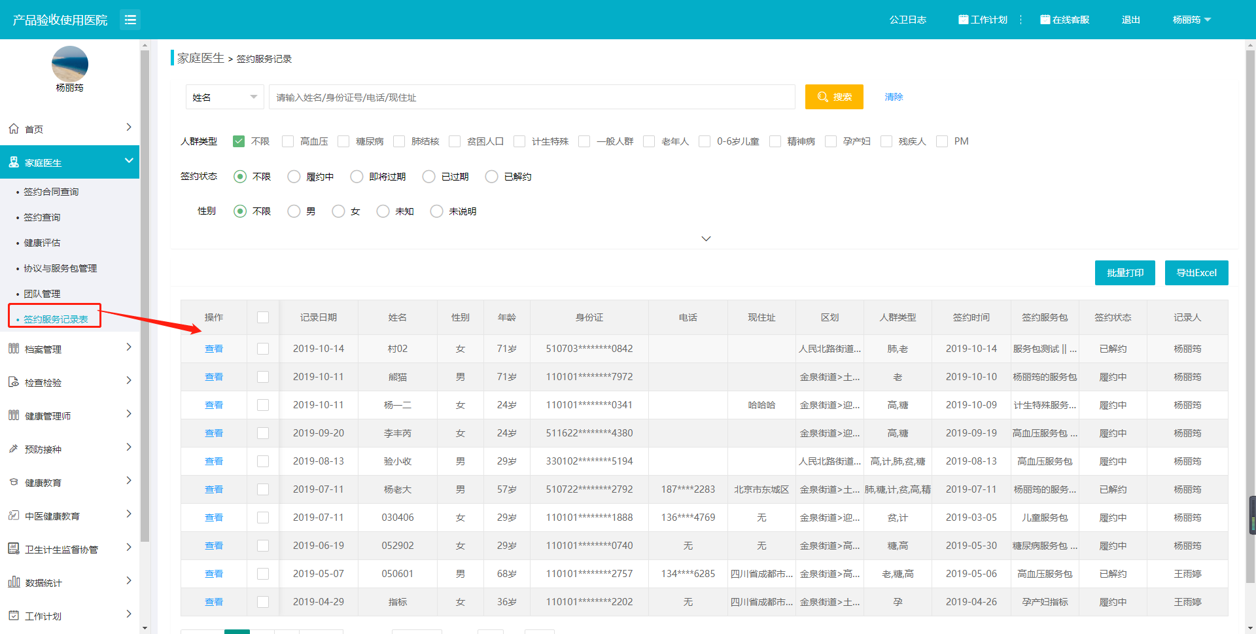Screen dimensions: 1256x634
Task: Tick the select-all checkbox in table header
Action: [263, 317]
